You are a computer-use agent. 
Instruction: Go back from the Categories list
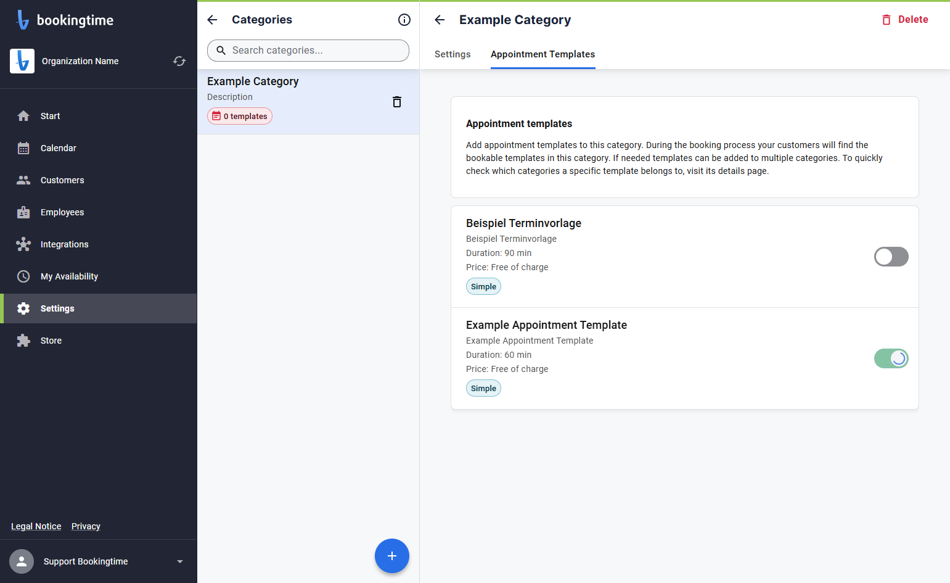(x=213, y=20)
